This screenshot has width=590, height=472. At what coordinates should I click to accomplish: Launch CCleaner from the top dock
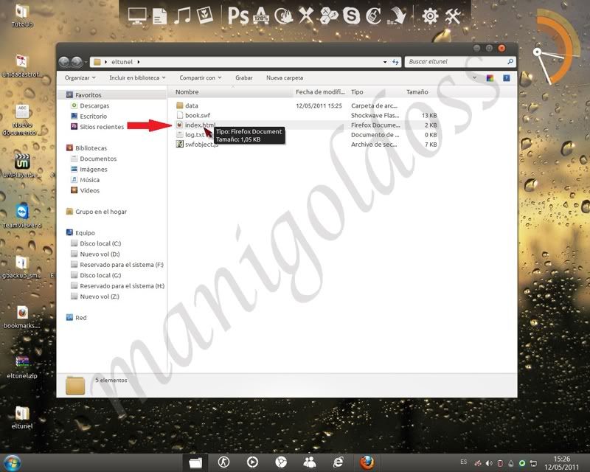coord(373,15)
